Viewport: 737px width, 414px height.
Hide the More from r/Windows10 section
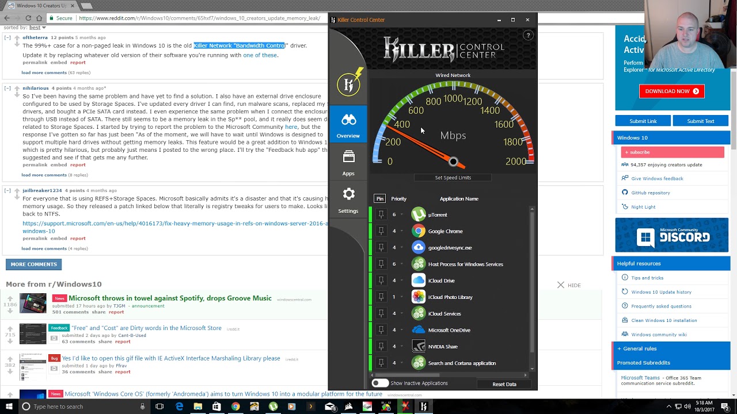tap(569, 285)
